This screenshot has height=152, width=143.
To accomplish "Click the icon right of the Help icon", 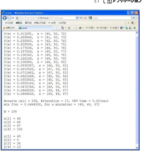I will coord(126,28).
